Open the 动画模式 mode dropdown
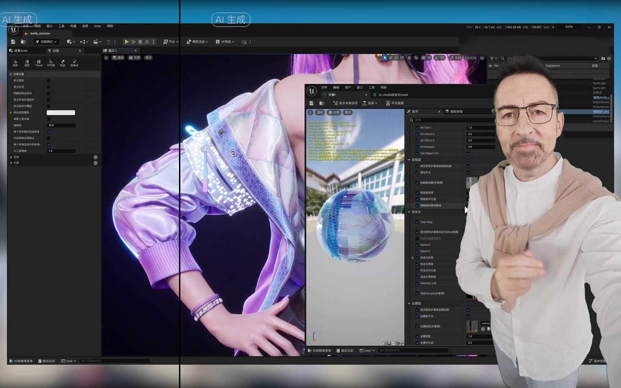Image resolution: width=621 pixels, height=388 pixels. coord(46,42)
